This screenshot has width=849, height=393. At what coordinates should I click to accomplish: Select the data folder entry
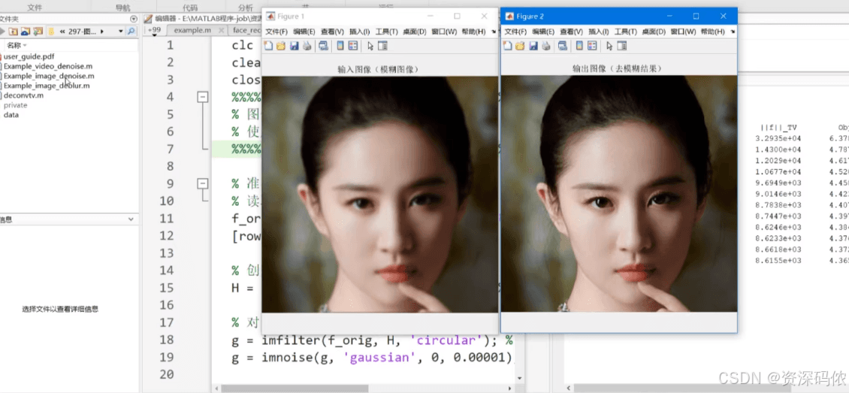(11, 115)
